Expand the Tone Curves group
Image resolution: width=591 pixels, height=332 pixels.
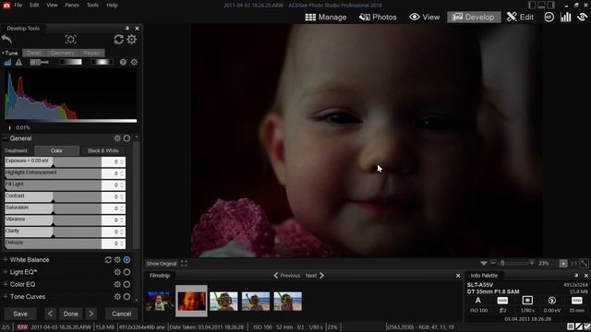coord(6,297)
